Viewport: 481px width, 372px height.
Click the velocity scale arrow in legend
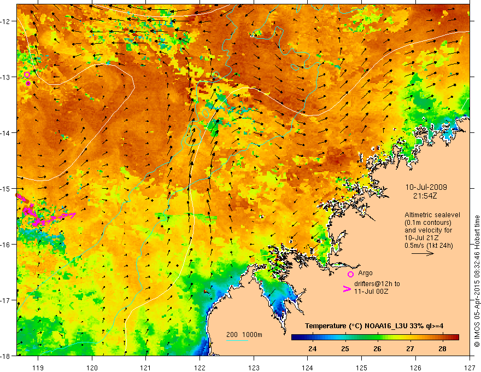coord(423,253)
